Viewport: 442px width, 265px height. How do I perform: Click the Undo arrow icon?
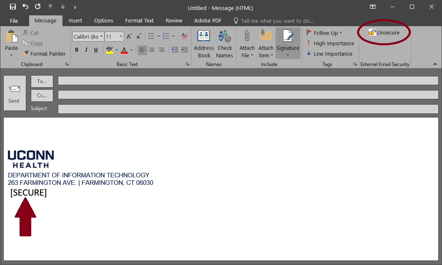click(x=25, y=7)
